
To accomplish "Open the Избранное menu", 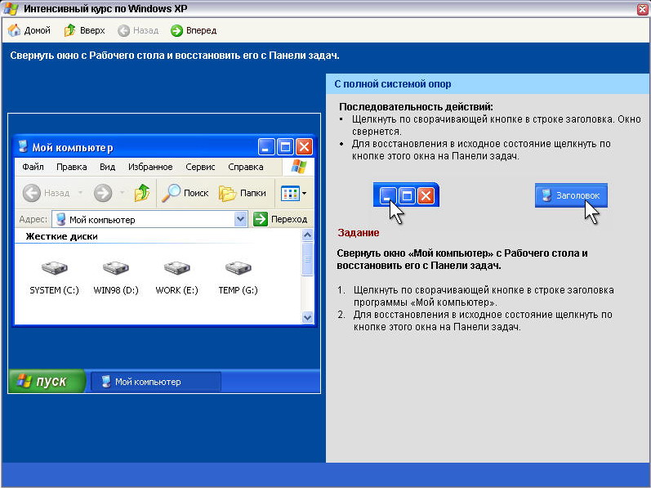I will coord(150,167).
